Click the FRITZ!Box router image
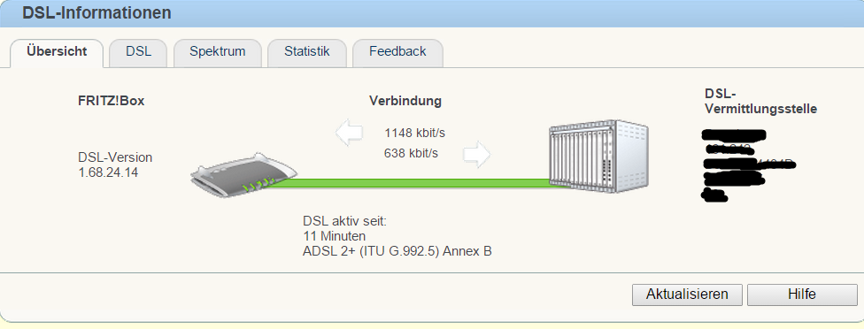 (243, 177)
